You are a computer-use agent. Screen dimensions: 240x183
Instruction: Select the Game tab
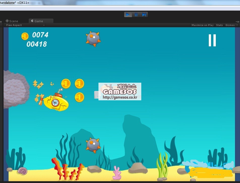(38, 21)
